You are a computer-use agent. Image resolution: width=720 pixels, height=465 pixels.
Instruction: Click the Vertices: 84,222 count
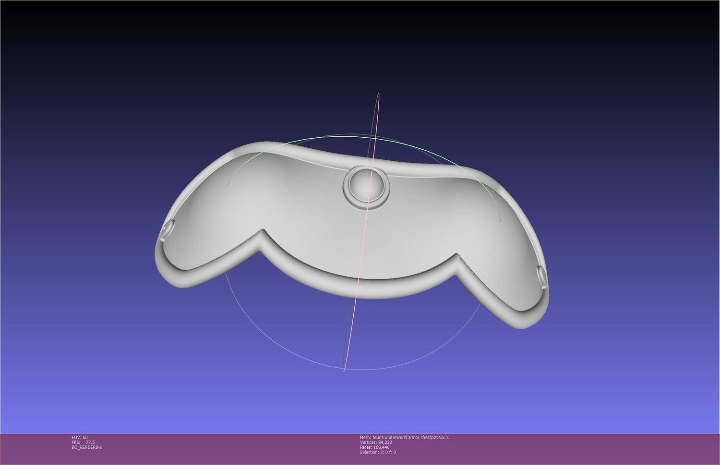click(376, 442)
